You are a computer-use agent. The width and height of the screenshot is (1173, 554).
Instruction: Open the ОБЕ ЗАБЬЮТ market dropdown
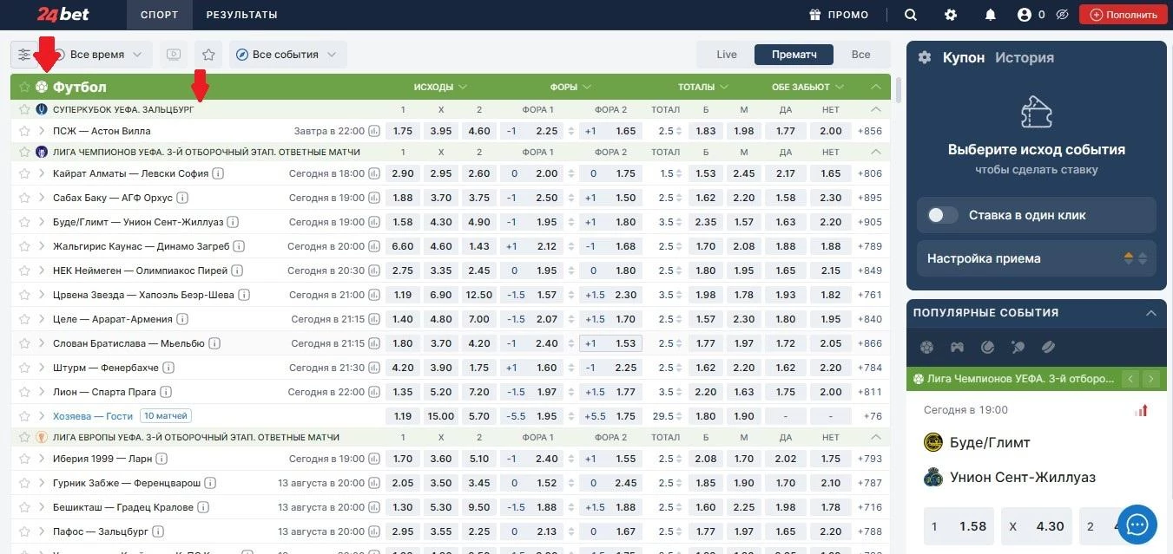(x=808, y=87)
